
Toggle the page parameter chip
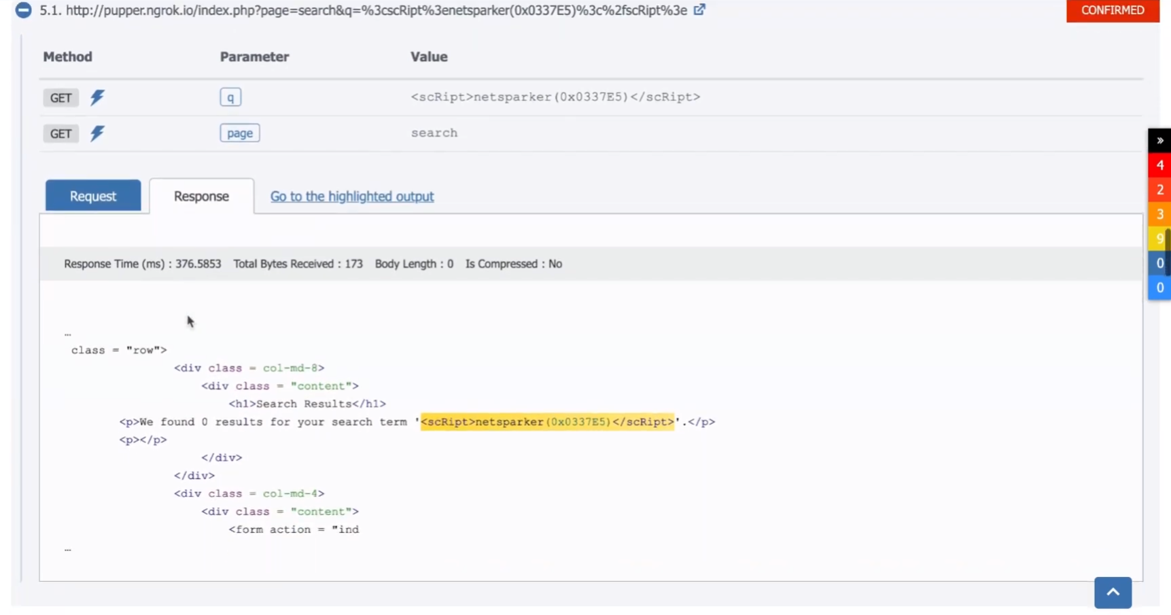click(x=239, y=133)
